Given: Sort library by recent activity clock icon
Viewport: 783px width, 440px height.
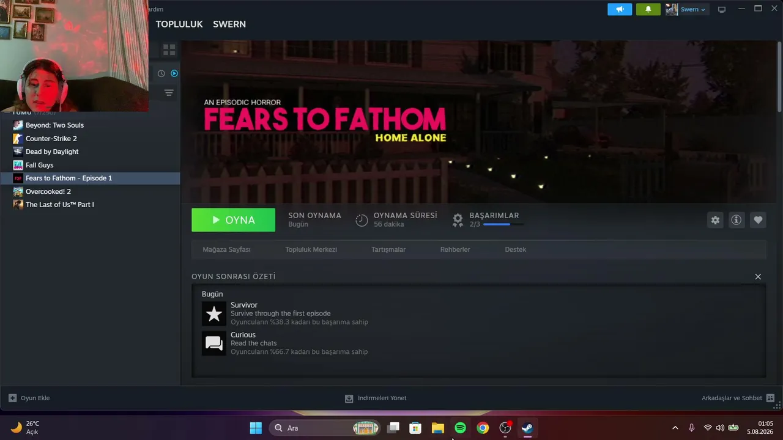Looking at the screenshot, I should [x=161, y=73].
